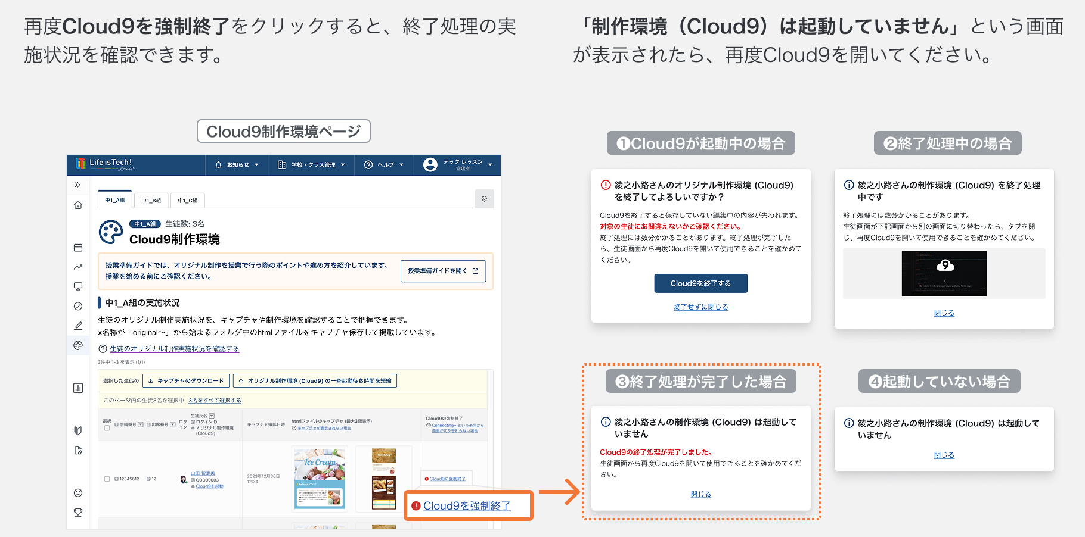Select the palette icon in the sidebar
Image resolution: width=1085 pixels, height=537 pixels.
(x=78, y=345)
